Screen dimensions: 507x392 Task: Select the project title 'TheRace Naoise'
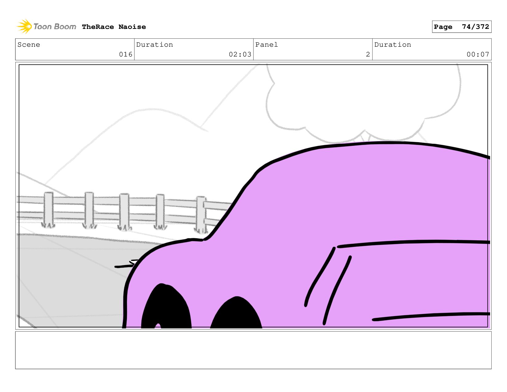pyautogui.click(x=114, y=27)
